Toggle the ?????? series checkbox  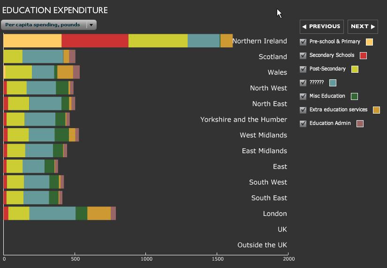pos(303,83)
